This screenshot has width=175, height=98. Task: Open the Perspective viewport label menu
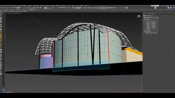click(x=9, y=13)
